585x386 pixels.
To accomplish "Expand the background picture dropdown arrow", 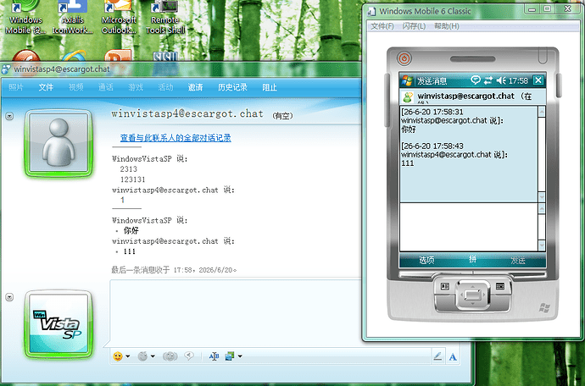I will 240,356.
